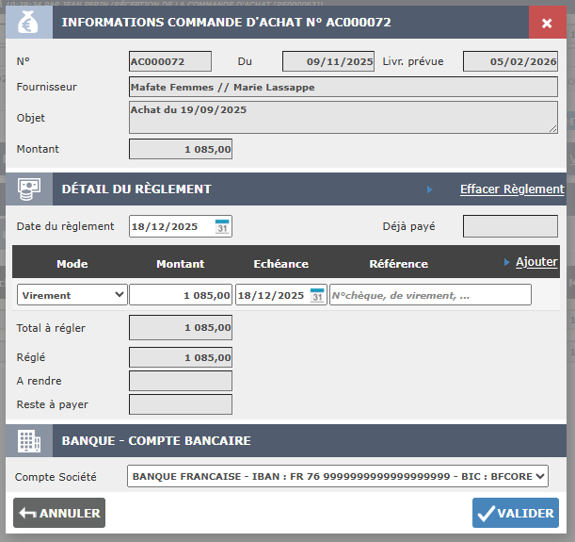Click the Echéance date field
575x542 pixels.
pos(271,295)
